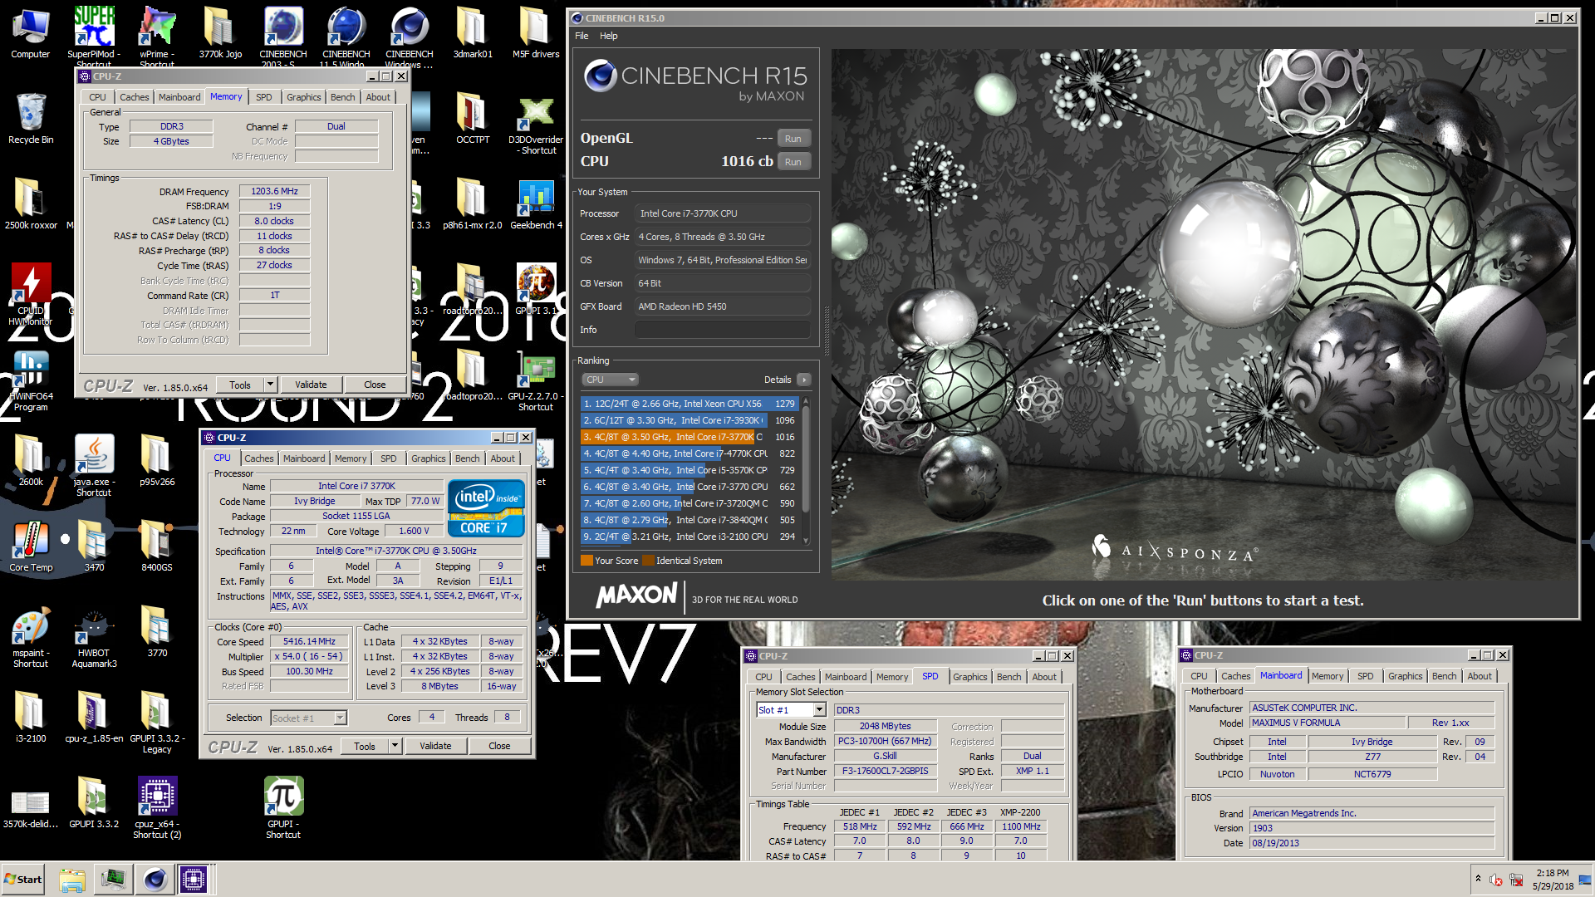Open Tools dropdown arrow in middle CPU-Z window
1595x897 pixels.
click(x=395, y=746)
